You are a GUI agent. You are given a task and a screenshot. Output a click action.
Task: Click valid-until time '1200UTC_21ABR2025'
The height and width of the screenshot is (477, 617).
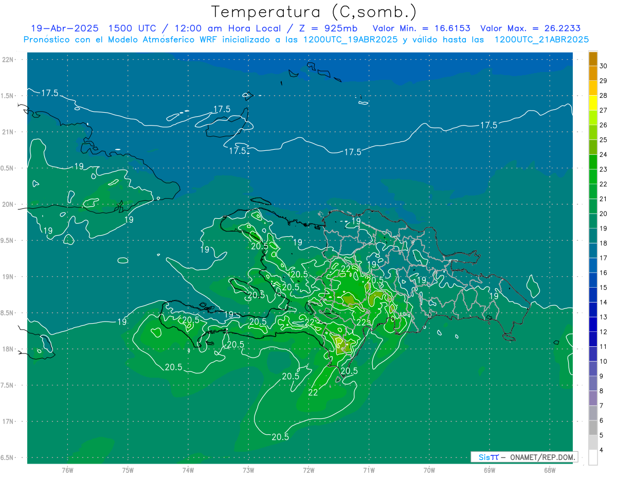pyautogui.click(x=541, y=40)
